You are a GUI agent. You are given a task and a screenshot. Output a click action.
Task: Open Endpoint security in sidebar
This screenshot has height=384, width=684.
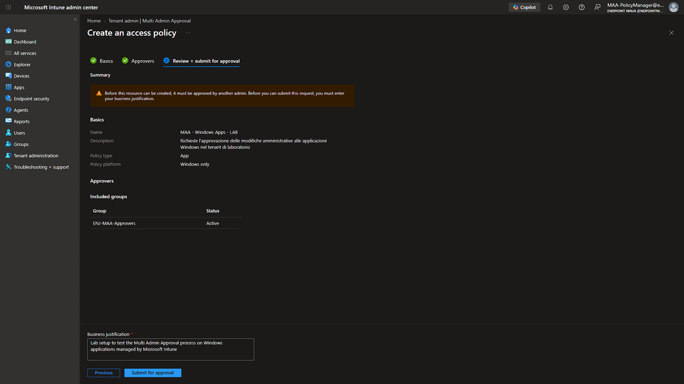[31, 99]
